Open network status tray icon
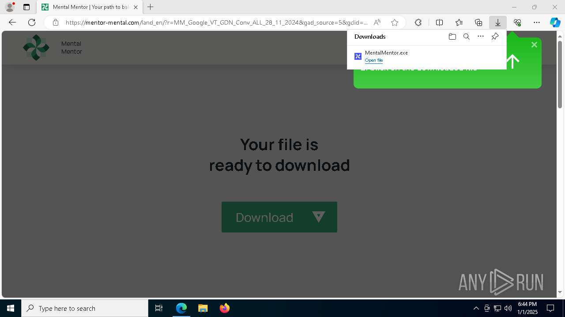The width and height of the screenshot is (565, 317). (x=497, y=308)
